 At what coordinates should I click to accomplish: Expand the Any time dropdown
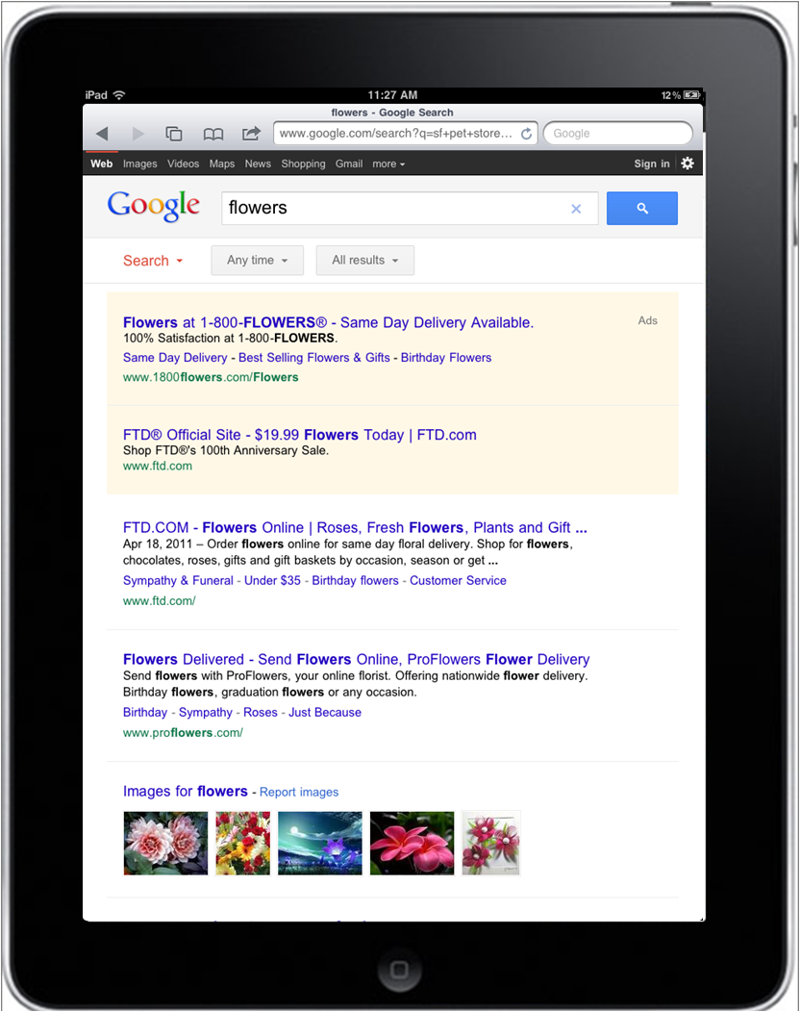click(x=257, y=260)
